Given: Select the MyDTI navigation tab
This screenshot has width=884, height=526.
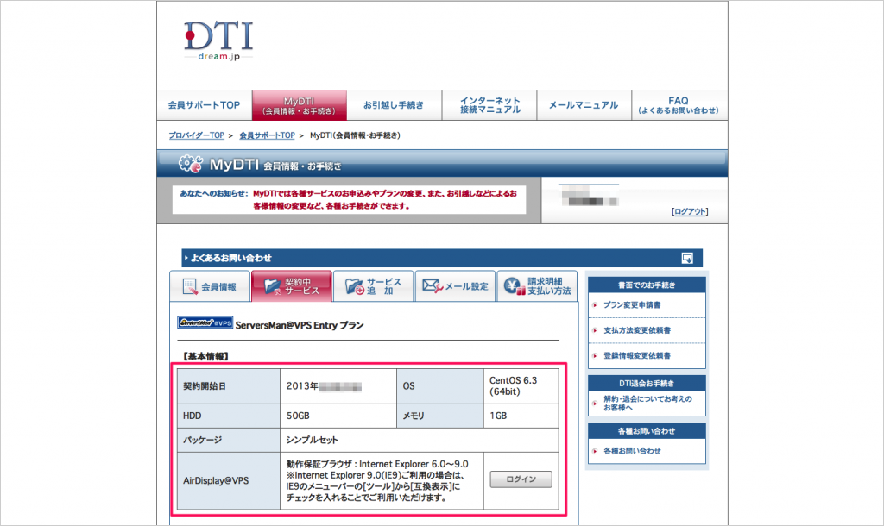Looking at the screenshot, I should tap(300, 104).
